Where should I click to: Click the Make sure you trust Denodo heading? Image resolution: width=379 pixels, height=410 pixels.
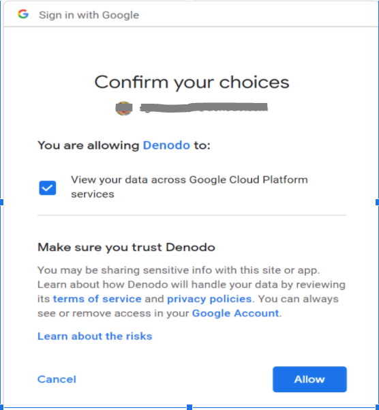pos(126,247)
